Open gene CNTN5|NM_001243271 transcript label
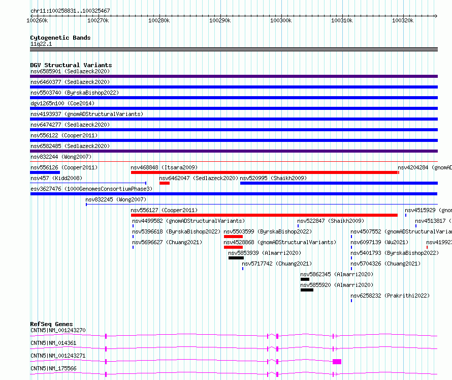 58,356
